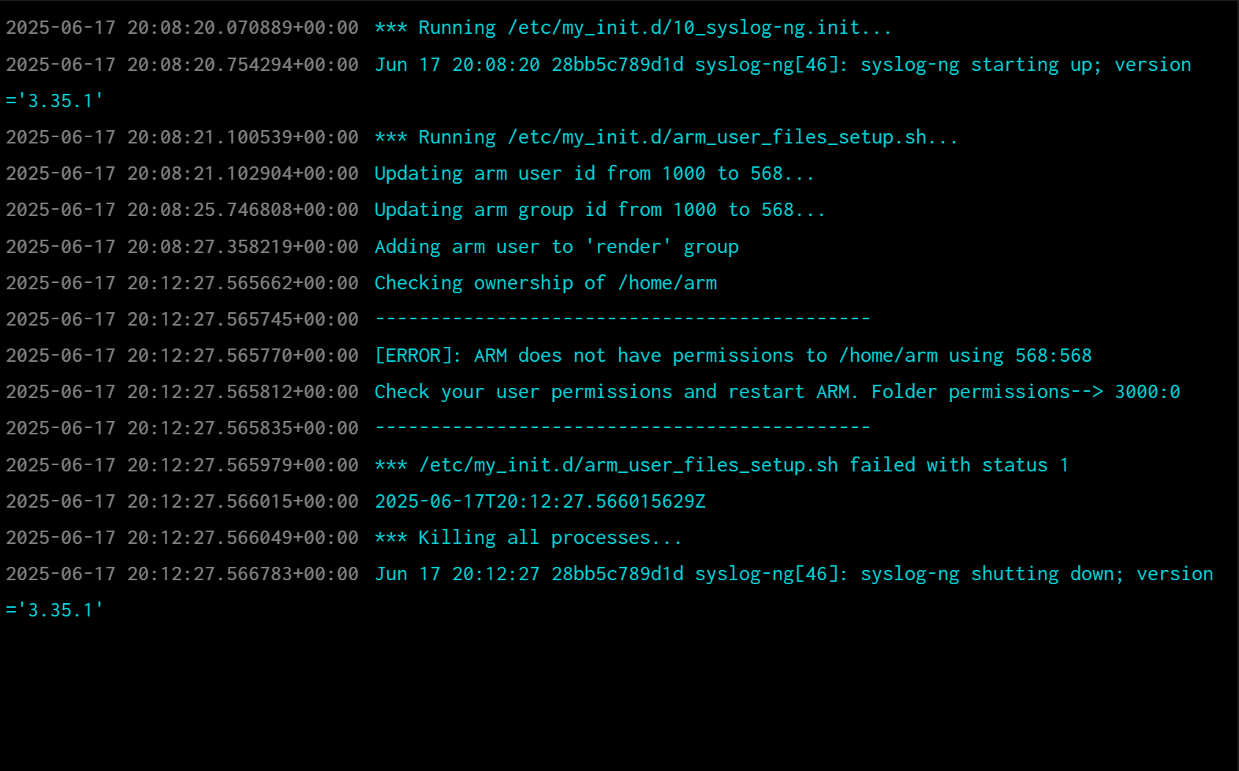Click the 10_syslog-ng.init running log line

pos(633,28)
